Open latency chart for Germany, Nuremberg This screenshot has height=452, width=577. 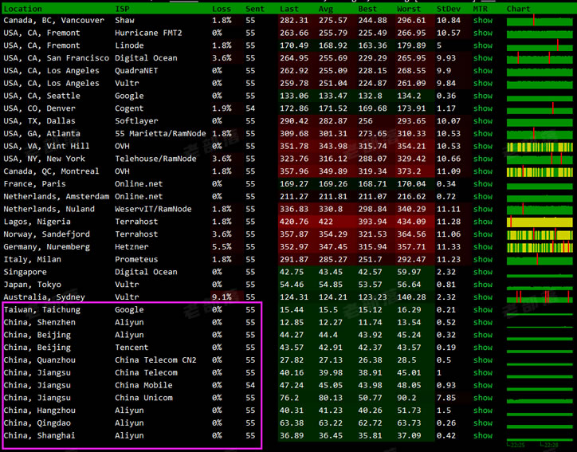pos(540,247)
